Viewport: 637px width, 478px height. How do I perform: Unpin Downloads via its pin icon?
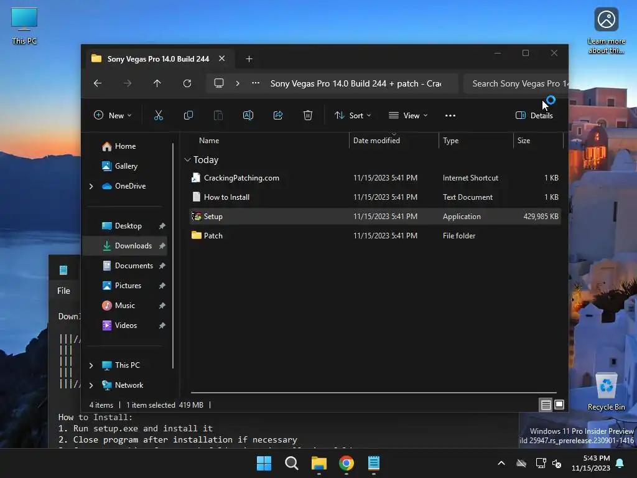tap(162, 245)
